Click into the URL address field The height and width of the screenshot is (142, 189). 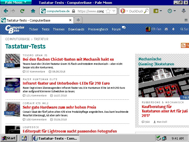pyautogui.click(x=91, y=11)
